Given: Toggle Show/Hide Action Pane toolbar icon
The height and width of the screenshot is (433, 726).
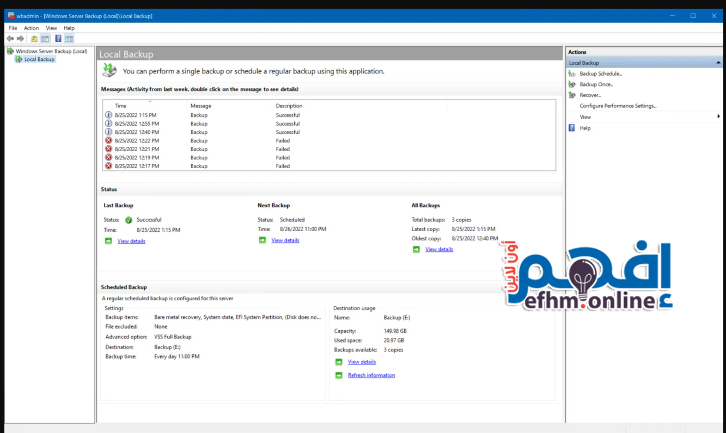Looking at the screenshot, I should click(69, 39).
